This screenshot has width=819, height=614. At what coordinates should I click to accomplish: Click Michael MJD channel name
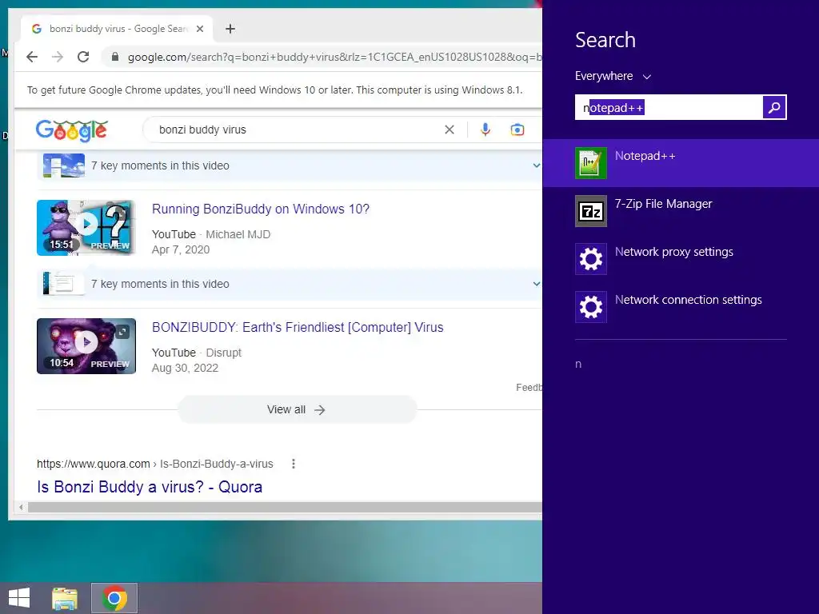[238, 234]
